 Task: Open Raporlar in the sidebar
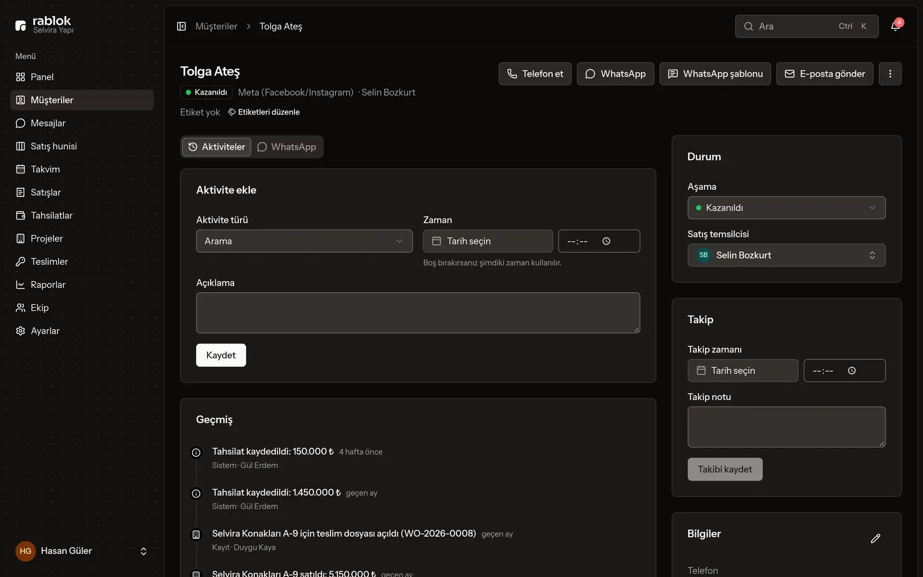point(82,284)
